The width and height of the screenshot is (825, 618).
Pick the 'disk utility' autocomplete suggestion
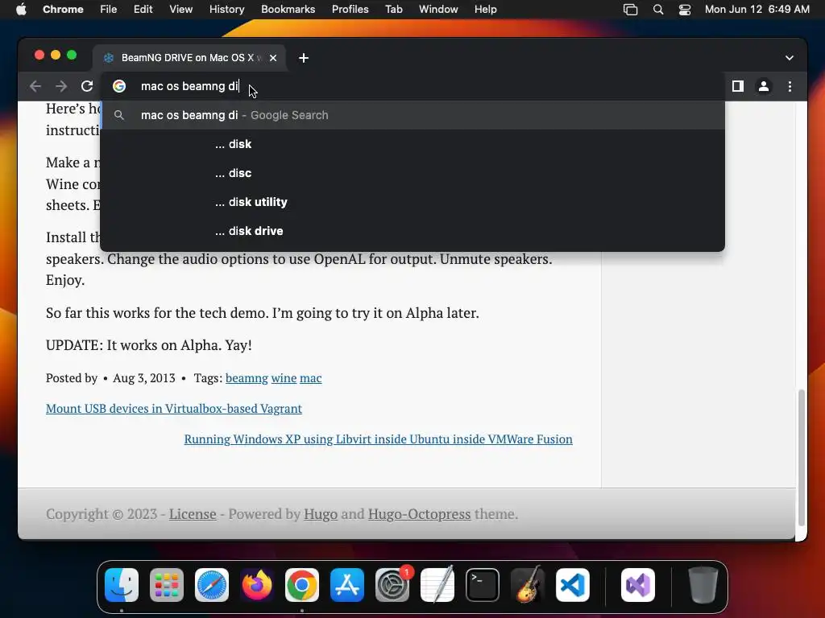[x=412, y=202]
